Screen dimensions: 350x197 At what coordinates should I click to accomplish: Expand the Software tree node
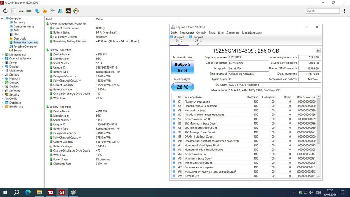click(x=2, y=91)
